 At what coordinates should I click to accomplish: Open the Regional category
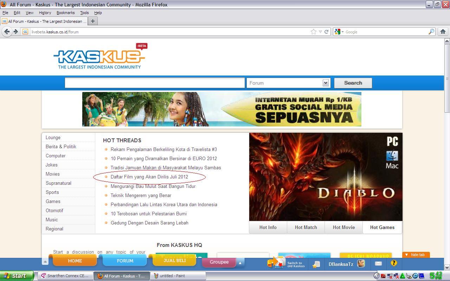click(54, 229)
